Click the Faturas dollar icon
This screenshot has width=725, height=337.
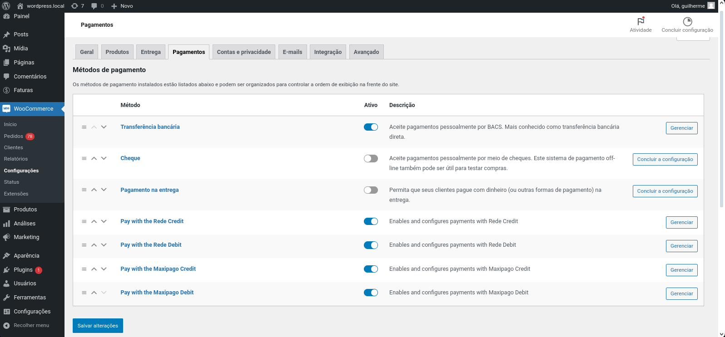point(6,90)
